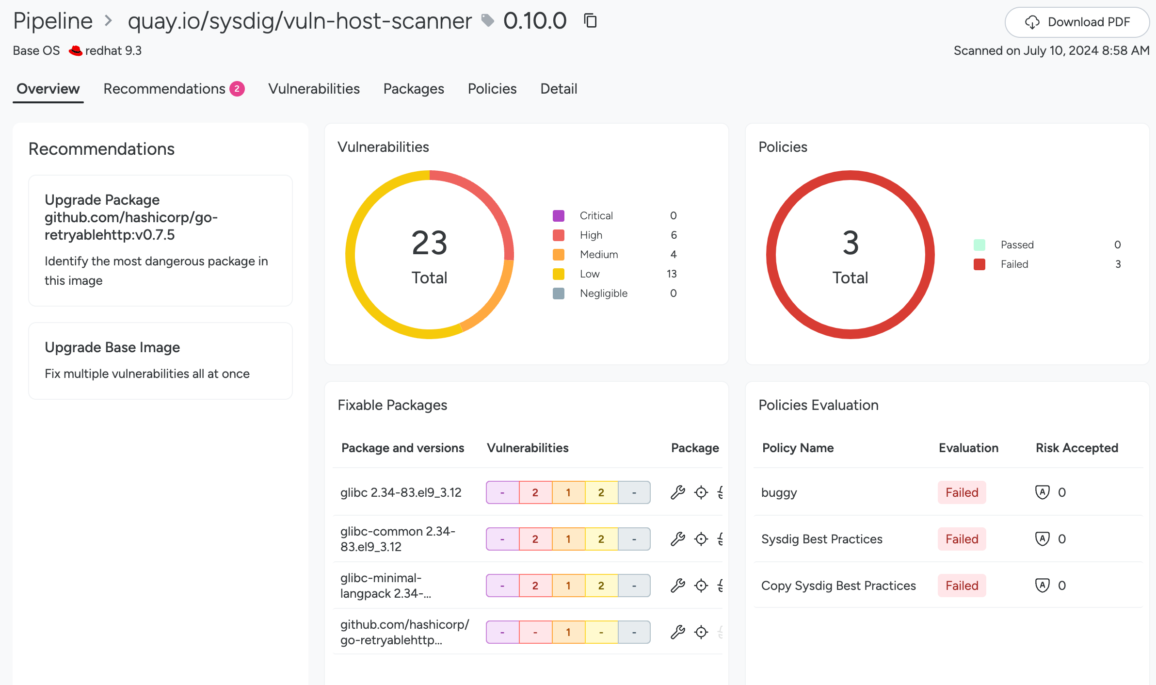The height and width of the screenshot is (685, 1156).
Task: Click the vulnerabilities donut chart with 23 Total
Action: pyautogui.click(x=430, y=255)
